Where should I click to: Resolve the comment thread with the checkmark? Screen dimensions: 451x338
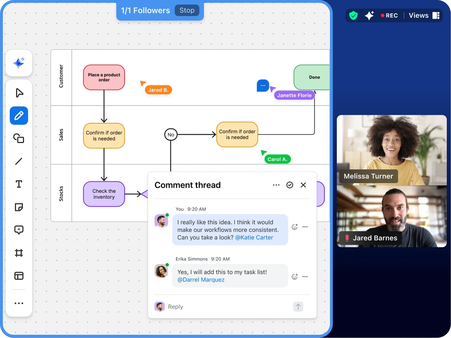pos(290,185)
